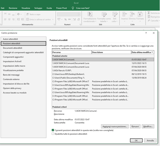Click the middle-align icon in Allineamento
Viewport: 160px width, 146px height.
coord(9,14)
